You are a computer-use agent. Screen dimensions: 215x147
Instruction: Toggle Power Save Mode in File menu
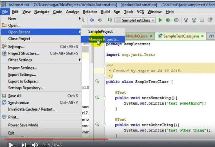[23, 125]
